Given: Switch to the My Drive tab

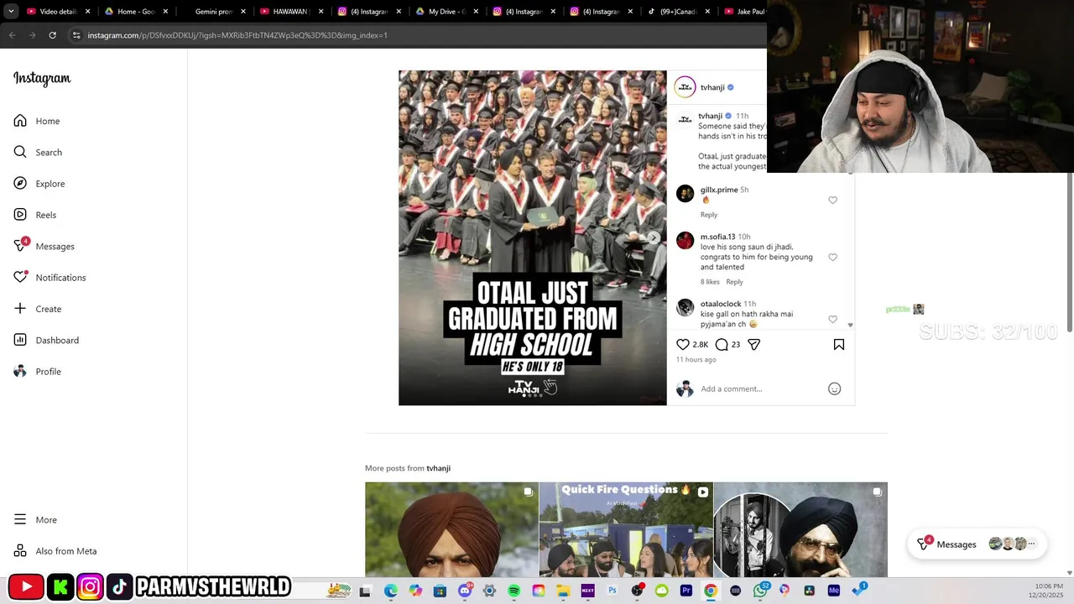Looking at the screenshot, I should (442, 12).
